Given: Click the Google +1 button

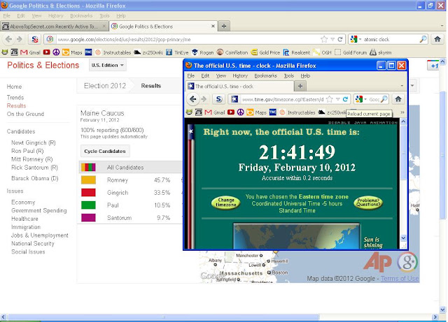Looking at the screenshot, I should coord(433,66).
